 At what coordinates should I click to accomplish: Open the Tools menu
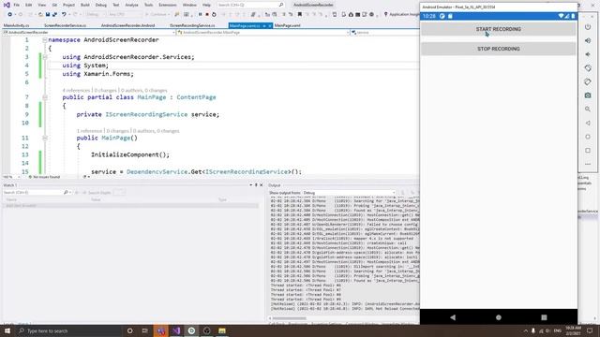coord(148,5)
